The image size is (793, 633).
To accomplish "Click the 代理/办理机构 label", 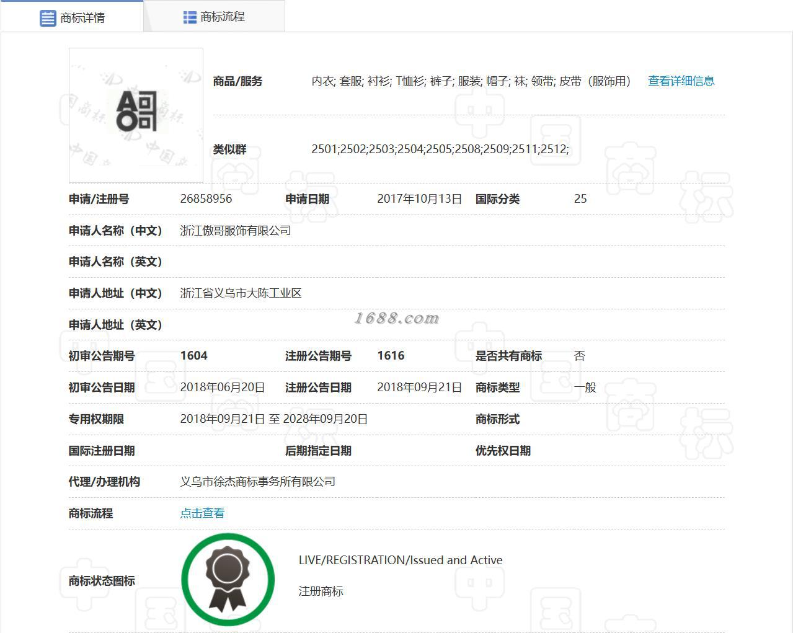I will 104,482.
